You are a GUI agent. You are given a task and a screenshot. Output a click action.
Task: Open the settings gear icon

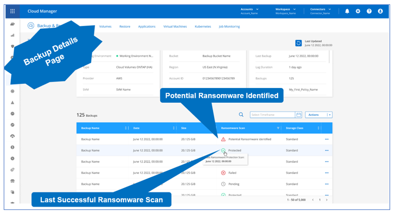pyautogui.click(x=358, y=11)
